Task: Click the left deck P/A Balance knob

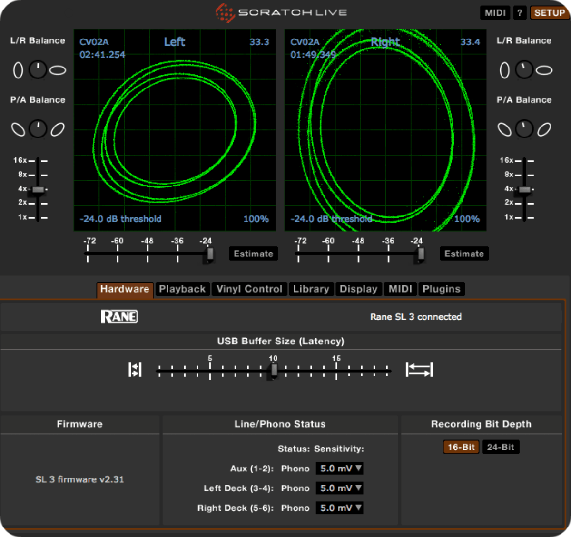Action: pos(38,129)
